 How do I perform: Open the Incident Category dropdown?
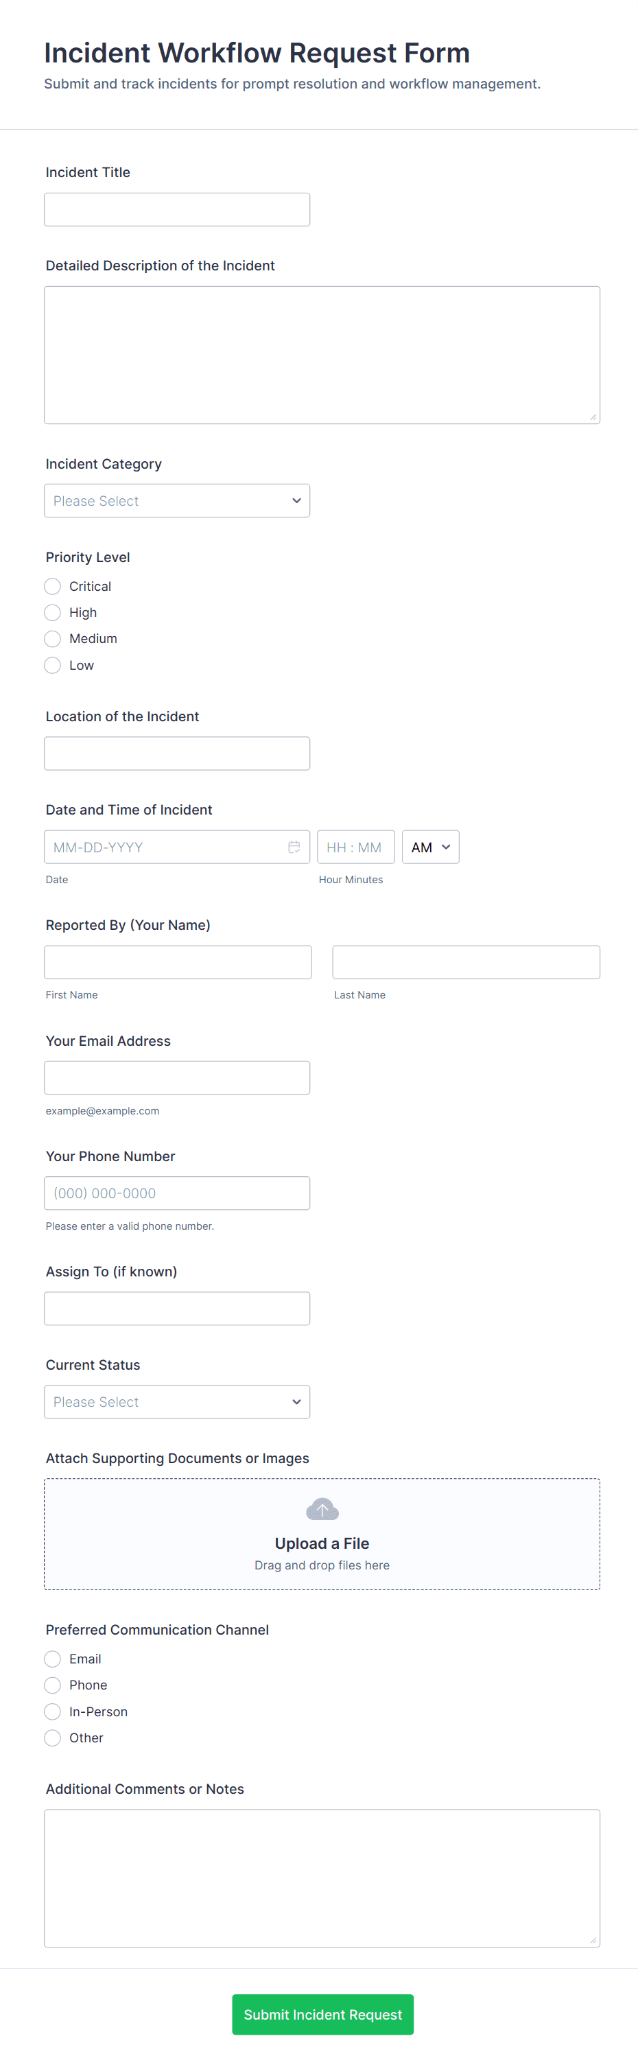pyautogui.click(x=176, y=500)
